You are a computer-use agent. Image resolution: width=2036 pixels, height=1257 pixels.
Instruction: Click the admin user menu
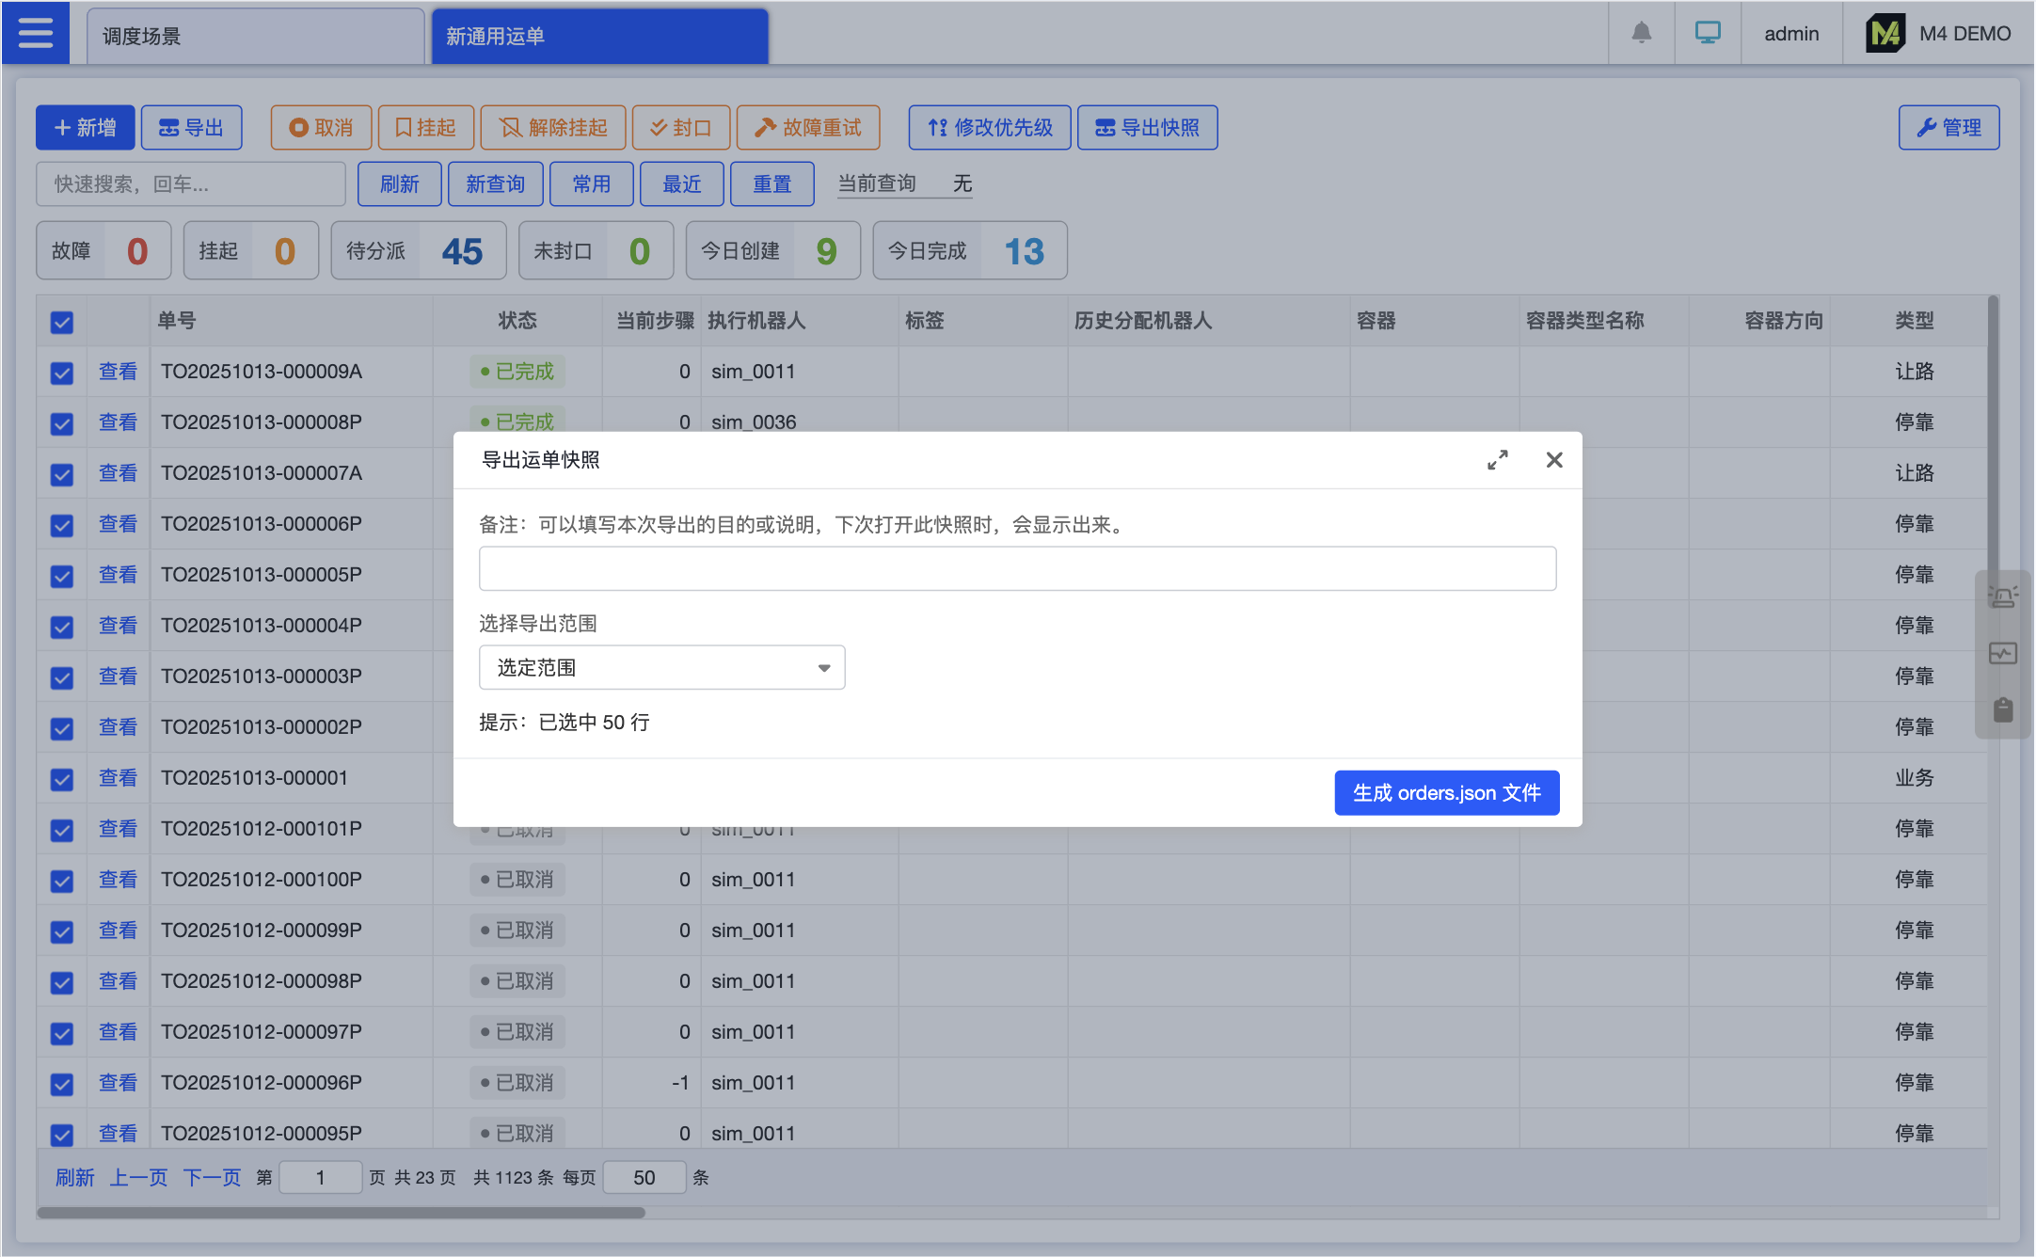point(1791,33)
